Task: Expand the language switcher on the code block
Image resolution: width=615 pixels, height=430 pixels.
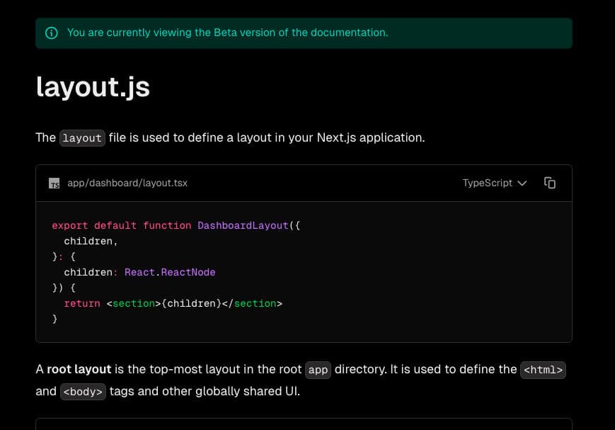Action: (495, 183)
